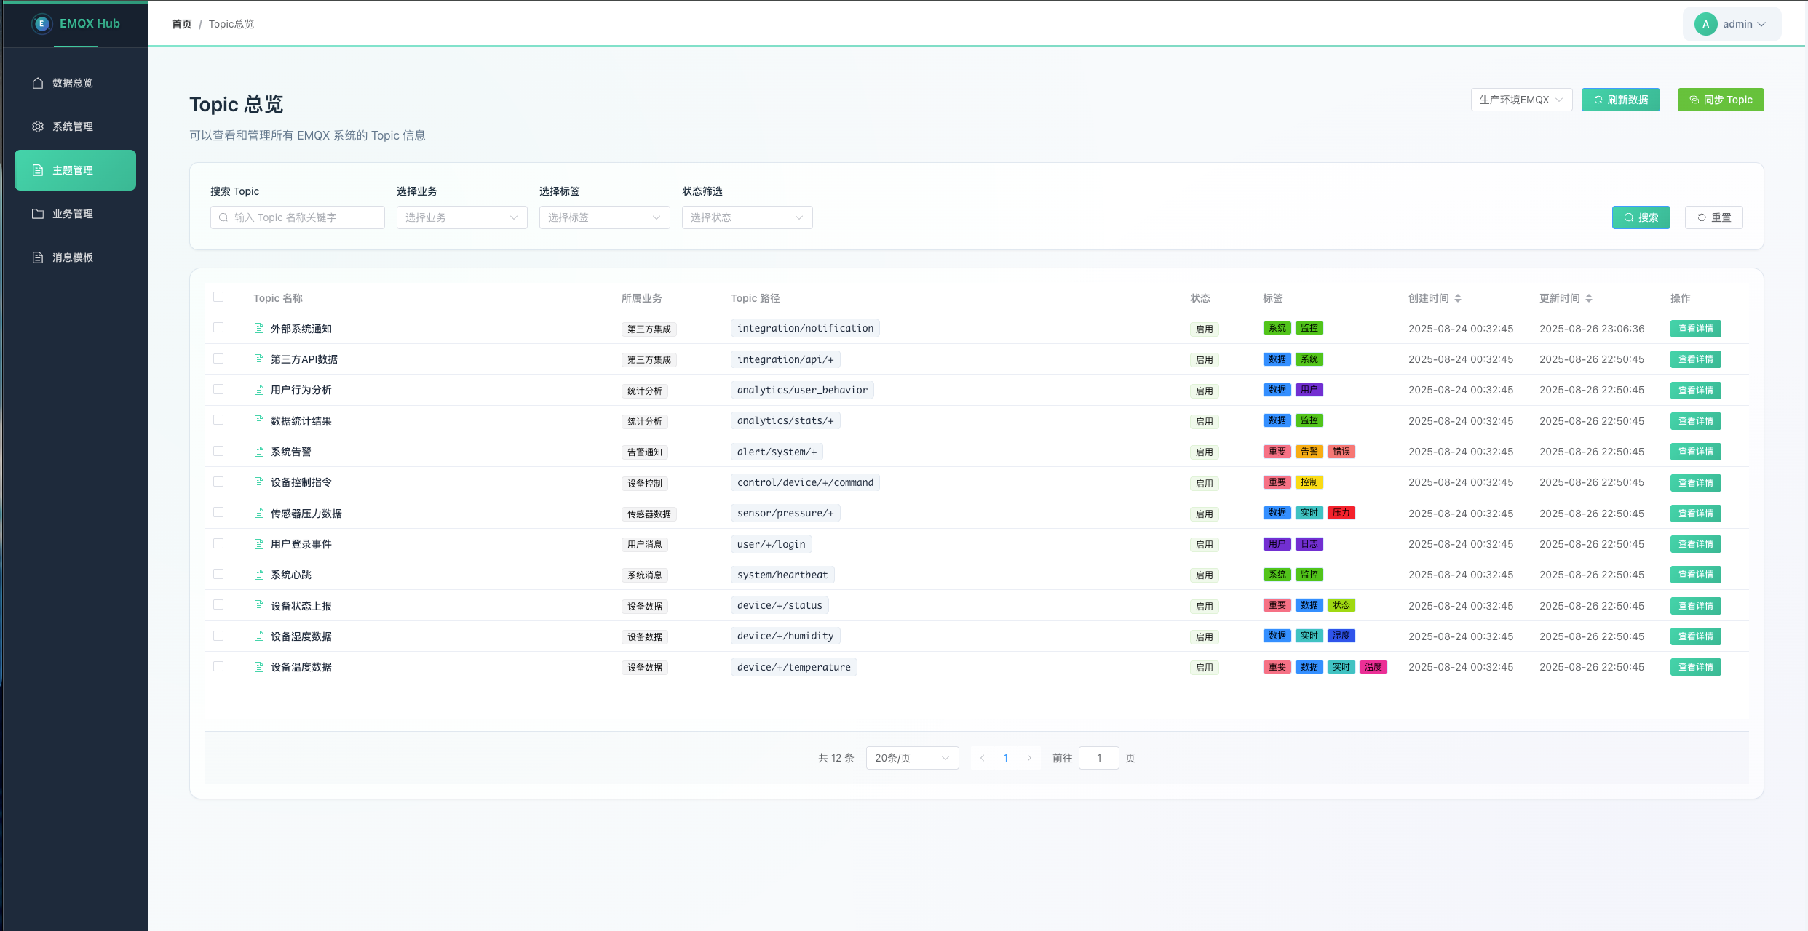Click the sort arrows on 更新时间 column
The height and width of the screenshot is (931, 1808).
pyautogui.click(x=1588, y=298)
